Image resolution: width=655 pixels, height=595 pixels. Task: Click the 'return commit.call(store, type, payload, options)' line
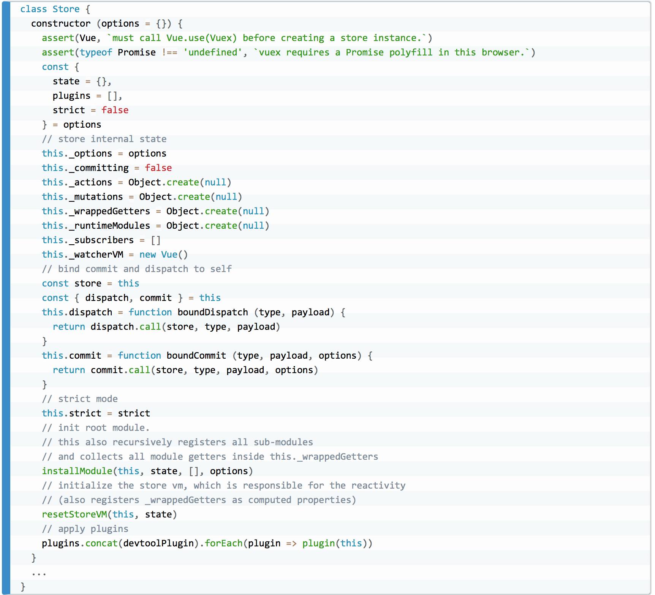pyautogui.click(x=185, y=370)
